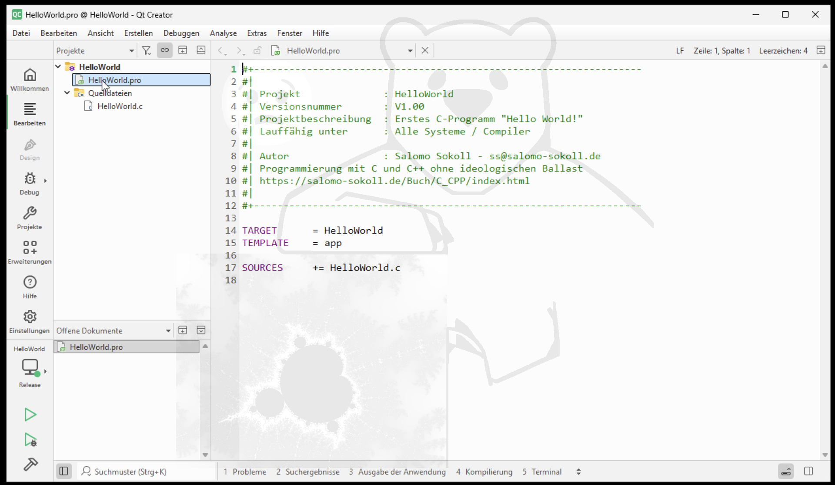
Task: Open the filter tree funnel icon
Action: pos(147,50)
